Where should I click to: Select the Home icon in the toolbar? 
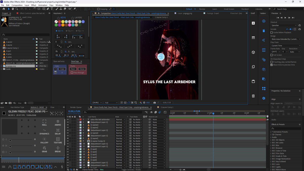pos(4,9)
